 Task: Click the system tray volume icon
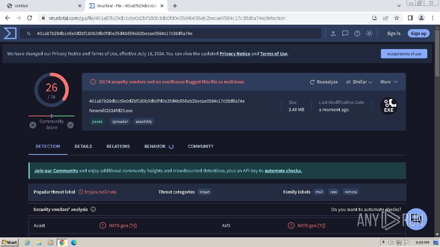[391, 243]
